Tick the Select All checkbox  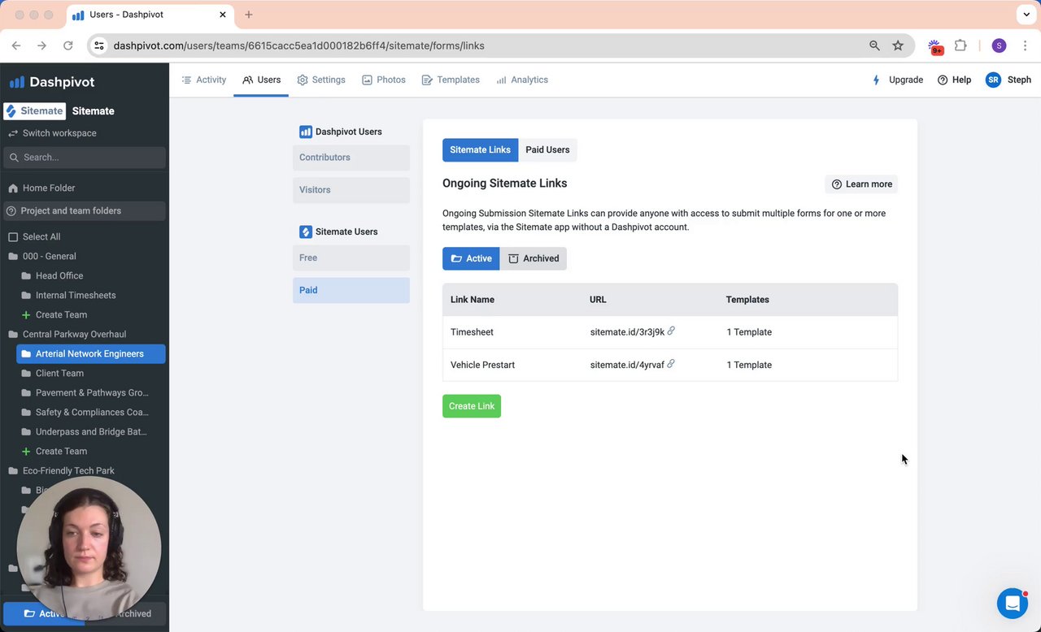pos(13,236)
